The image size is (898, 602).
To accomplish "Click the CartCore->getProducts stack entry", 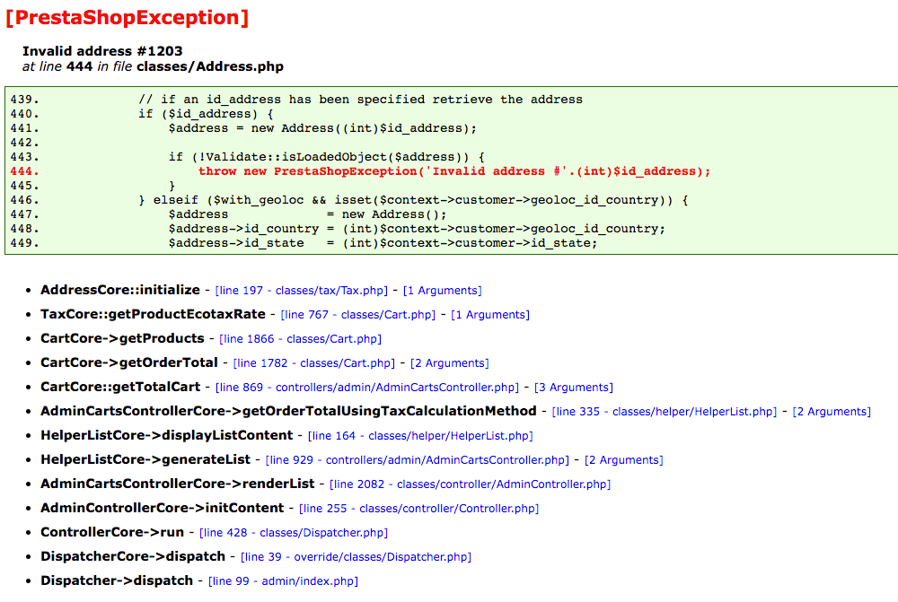I will click(x=122, y=338).
